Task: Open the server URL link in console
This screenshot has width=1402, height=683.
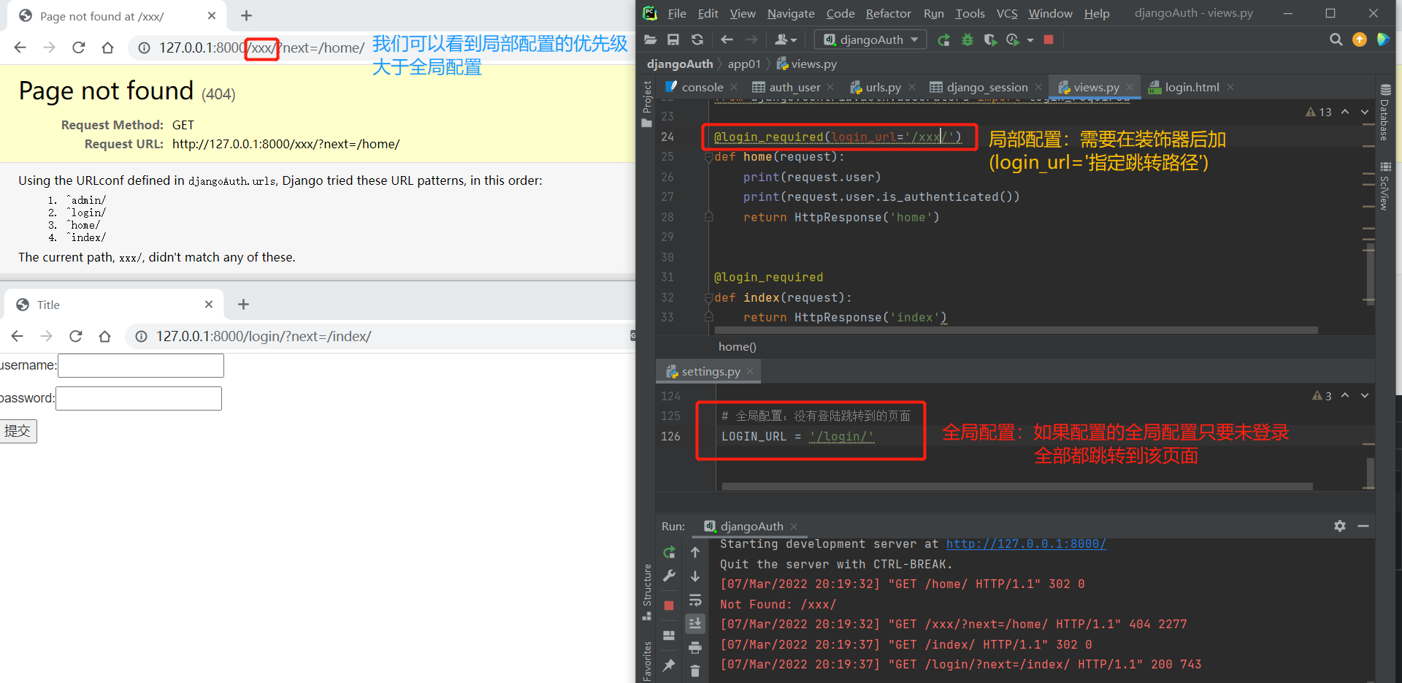Action: click(1026, 544)
